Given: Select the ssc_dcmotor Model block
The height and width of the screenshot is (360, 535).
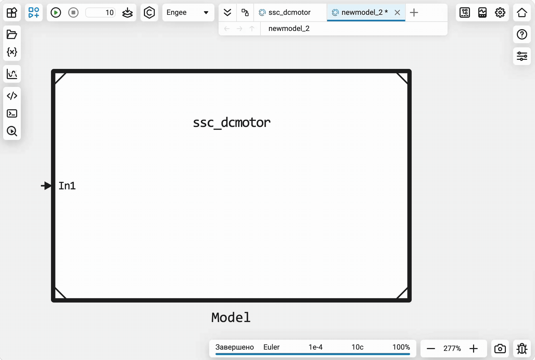Looking at the screenshot, I should click(x=231, y=186).
